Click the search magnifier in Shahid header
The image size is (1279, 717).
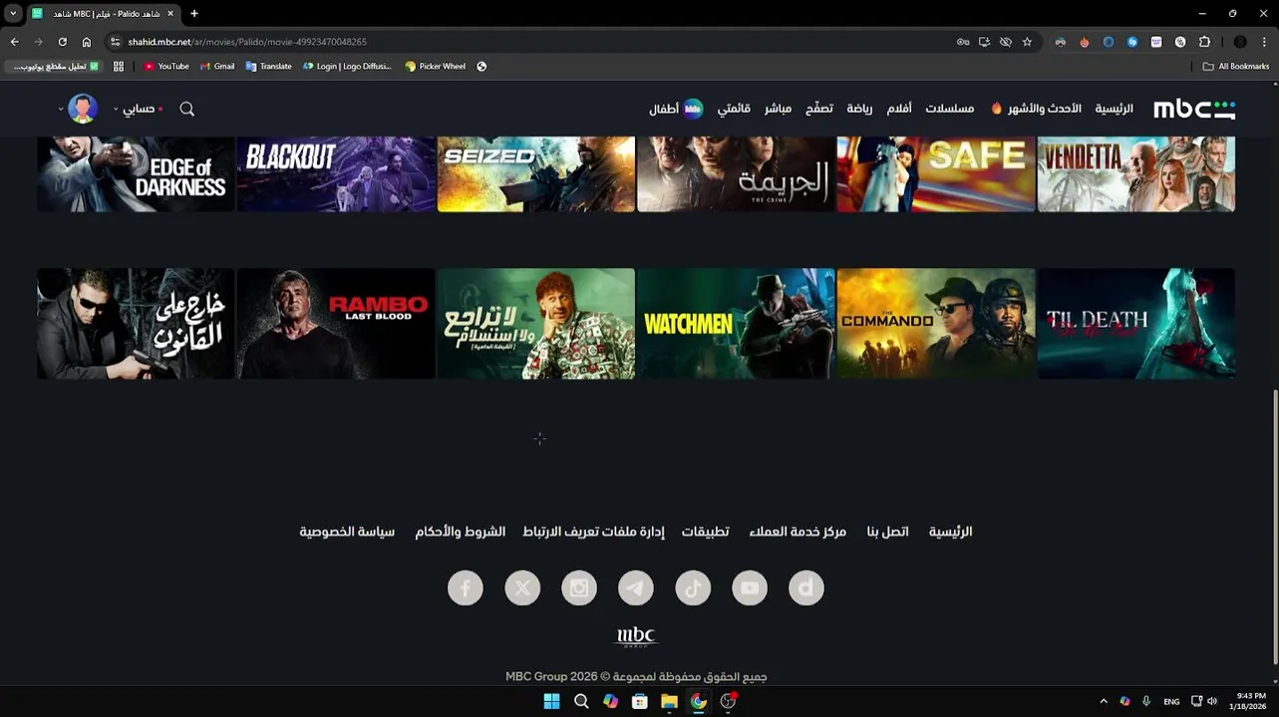point(186,109)
